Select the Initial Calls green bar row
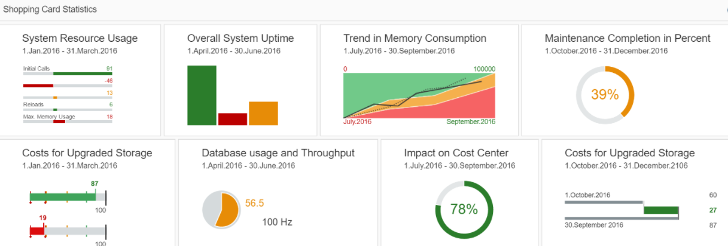The image size is (728, 246). [x=68, y=74]
